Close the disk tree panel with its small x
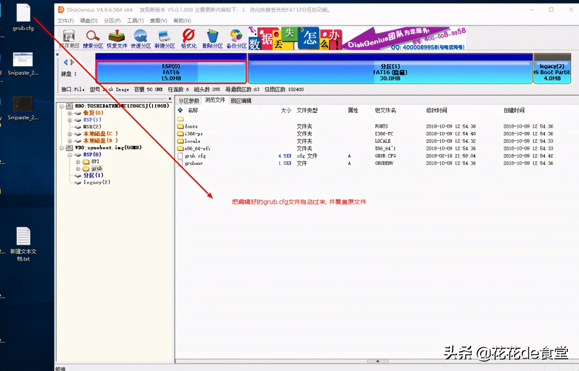The image size is (579, 371). [170, 99]
